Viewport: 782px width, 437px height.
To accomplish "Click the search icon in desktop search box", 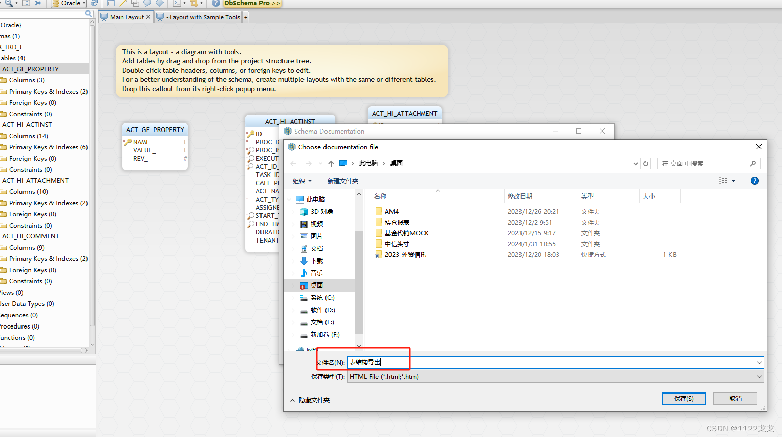I will (x=753, y=164).
